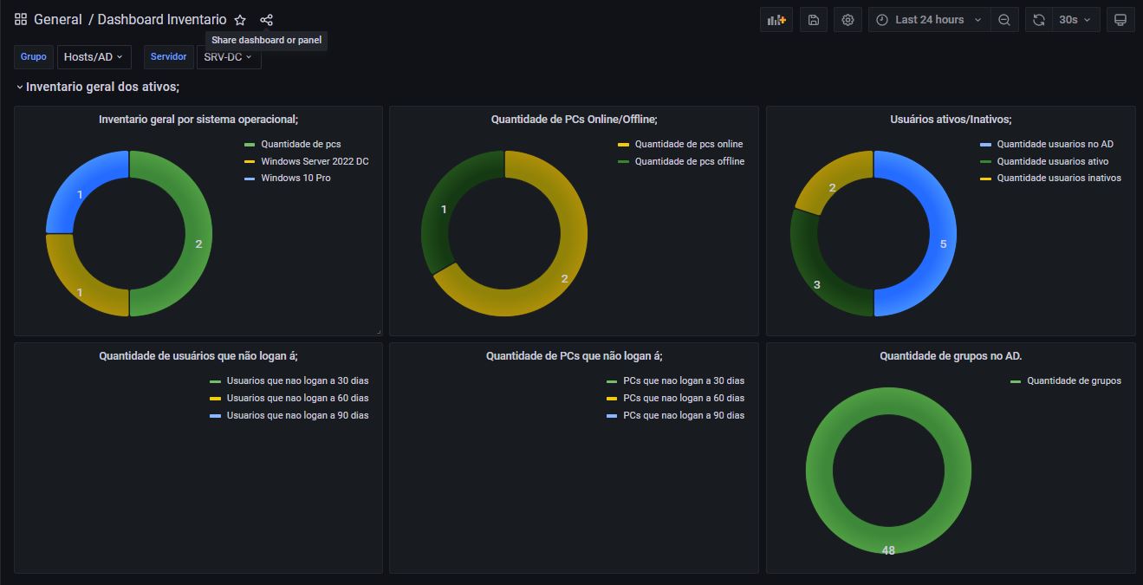Star the Dashboard Inventario as favorite
Screen dimensions: 1143x585
240,20
